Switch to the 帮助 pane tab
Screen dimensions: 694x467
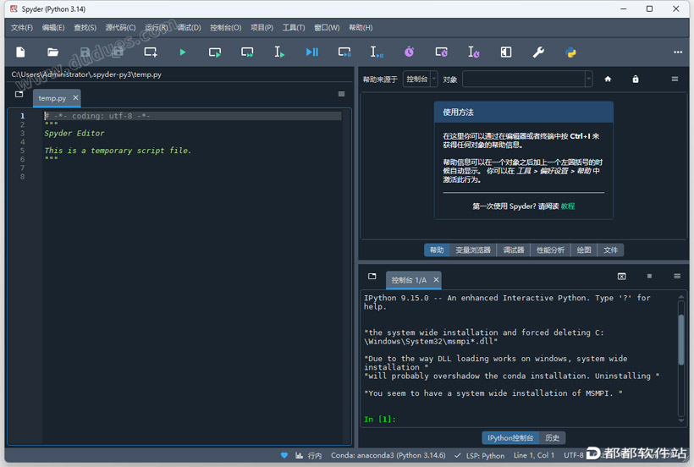(x=437, y=250)
